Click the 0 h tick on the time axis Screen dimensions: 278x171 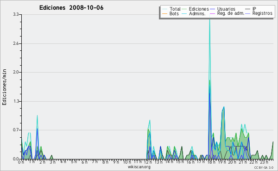[x=21, y=162]
